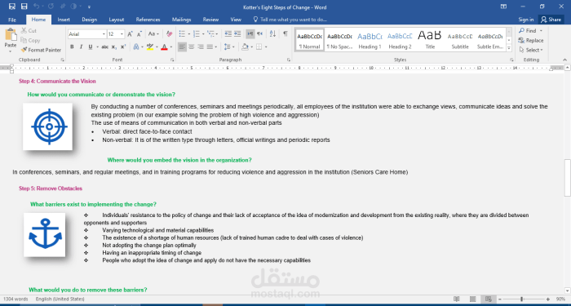Image resolution: width=571 pixels, height=306 pixels.
Task: Open the File tab
Action: (x=12, y=20)
